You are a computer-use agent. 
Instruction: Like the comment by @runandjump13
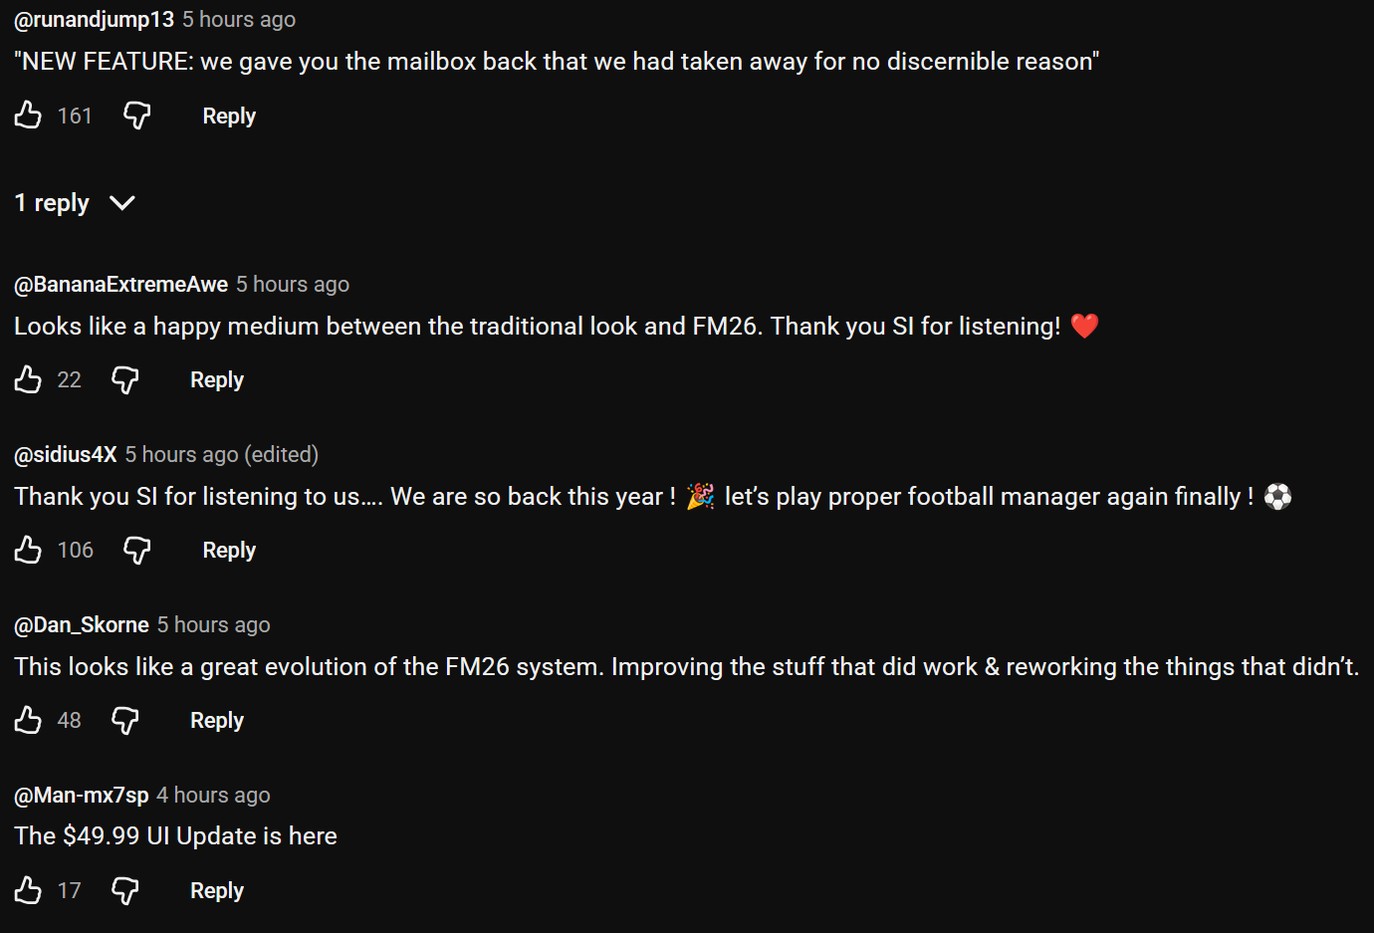28,116
